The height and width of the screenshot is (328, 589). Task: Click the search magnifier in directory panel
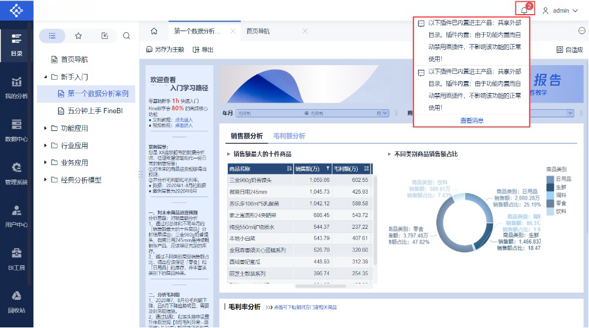127,36
